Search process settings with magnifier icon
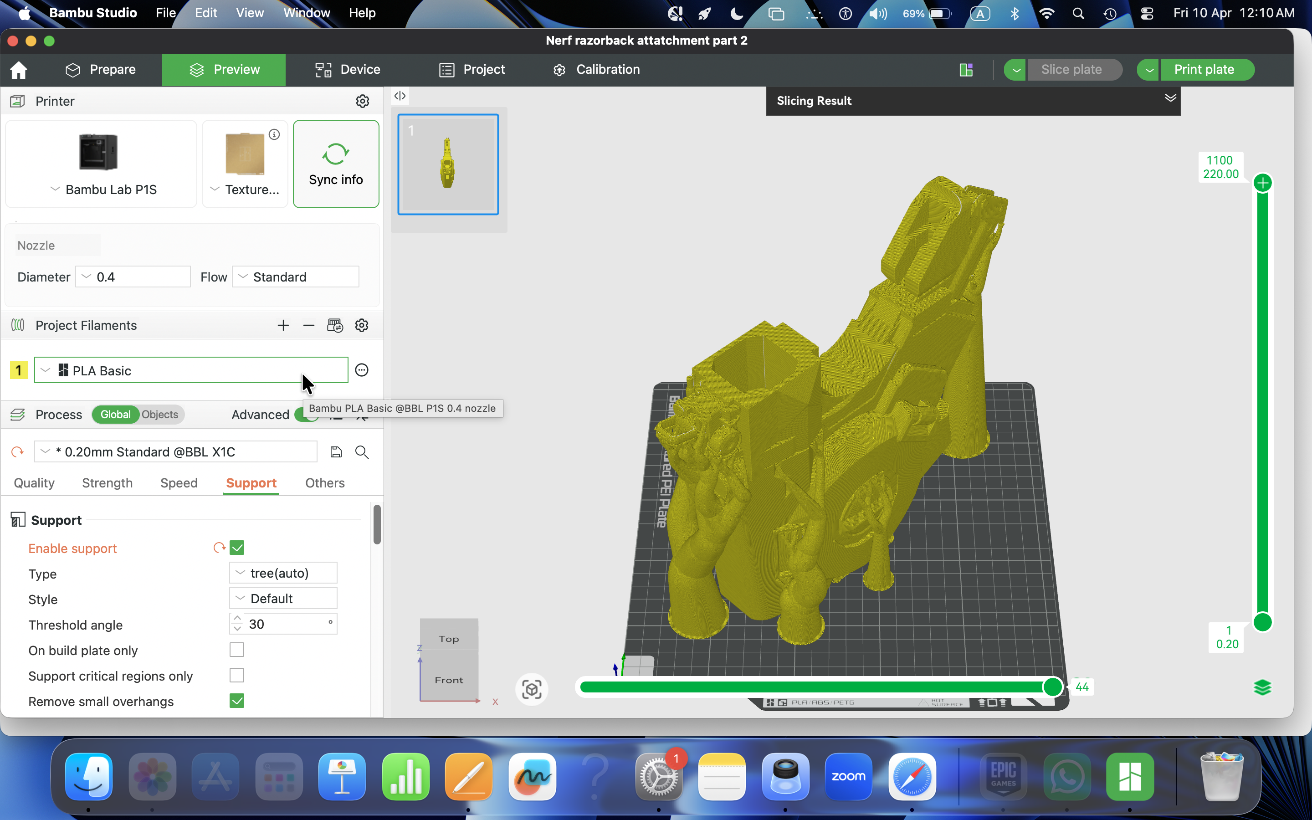Viewport: 1312px width, 820px height. tap(362, 452)
